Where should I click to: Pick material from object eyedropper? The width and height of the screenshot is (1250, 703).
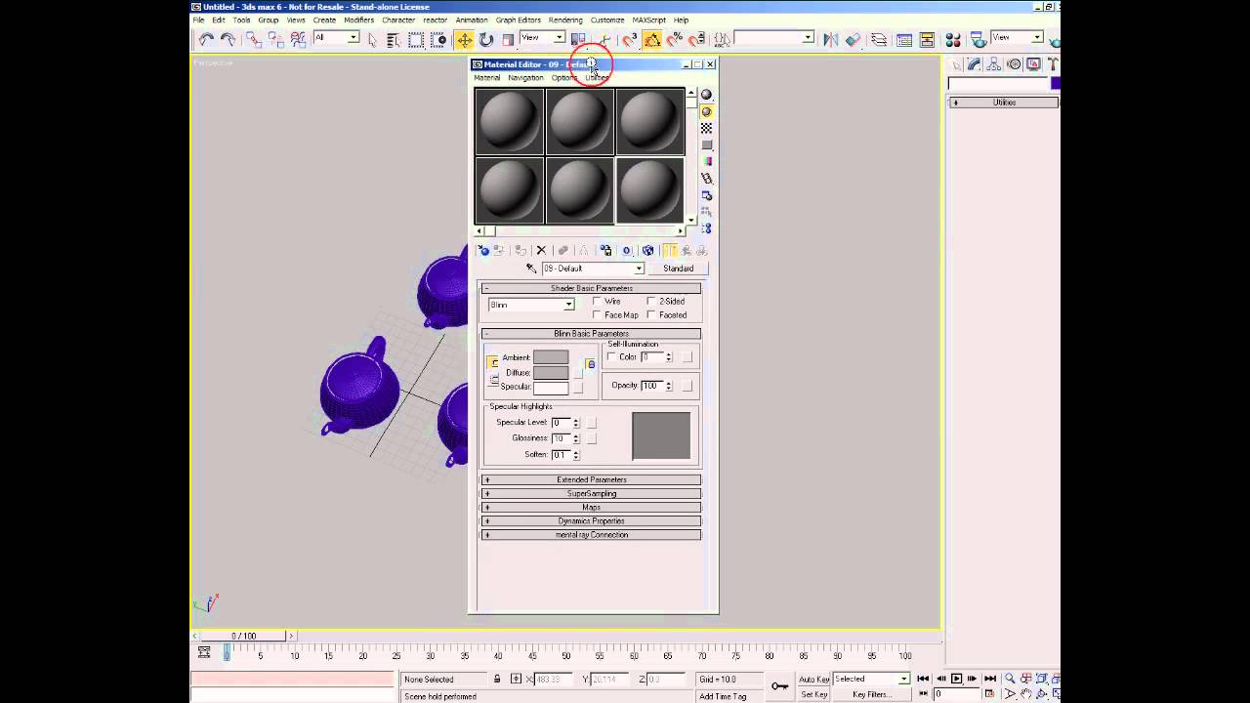click(531, 269)
